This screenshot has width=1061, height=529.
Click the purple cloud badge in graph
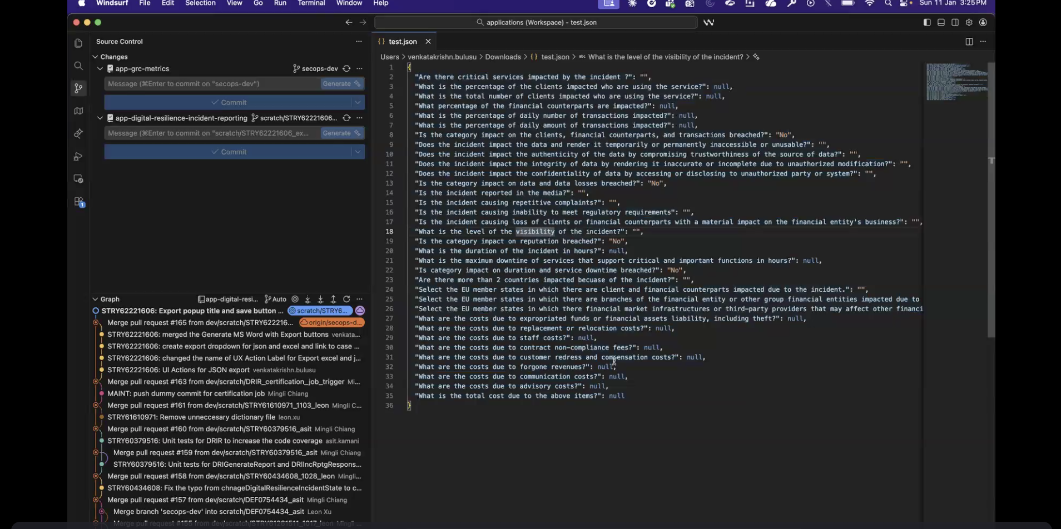point(360,311)
